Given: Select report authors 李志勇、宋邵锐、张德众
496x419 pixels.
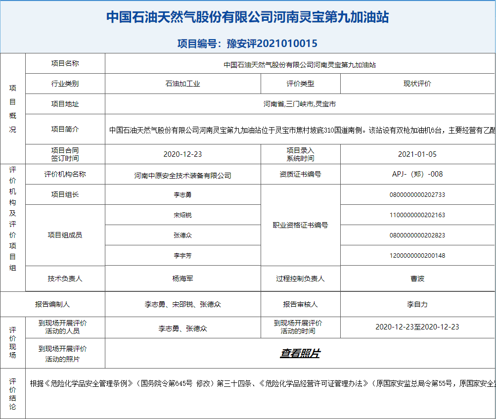Looking at the screenshot, I should (x=183, y=304).
